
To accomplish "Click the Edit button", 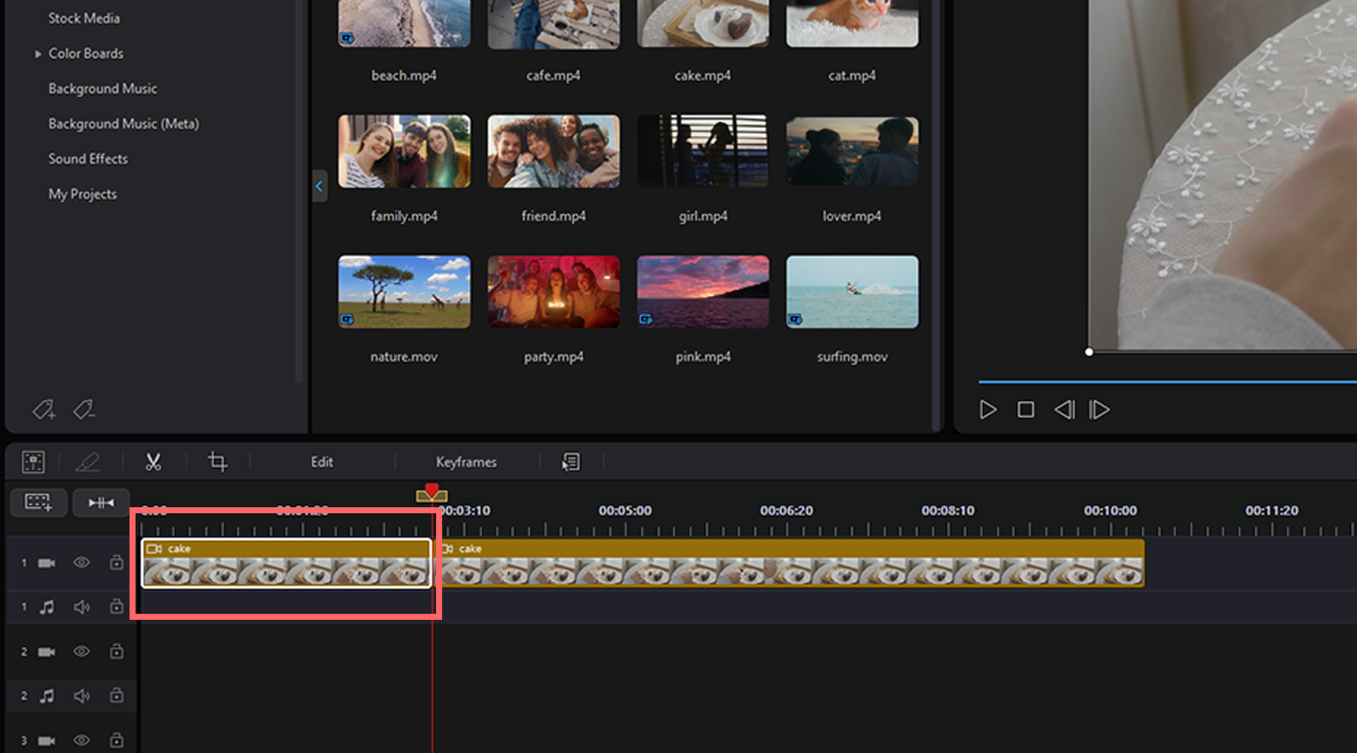I will pyautogui.click(x=322, y=462).
